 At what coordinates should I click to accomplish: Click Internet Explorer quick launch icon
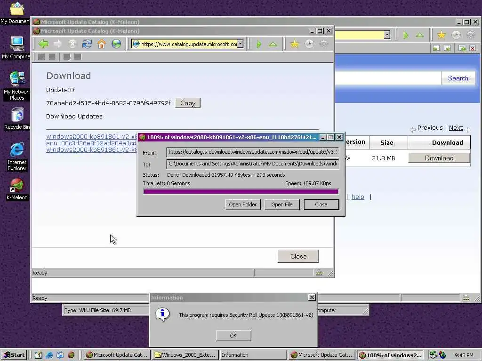(49, 355)
